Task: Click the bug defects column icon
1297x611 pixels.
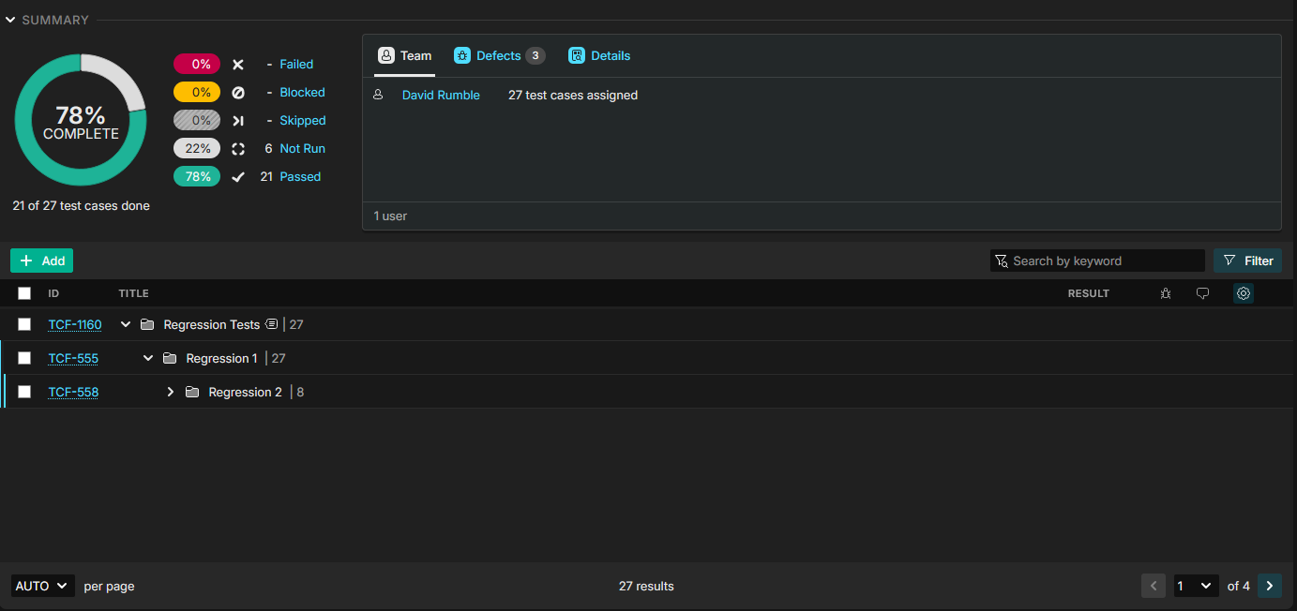Action: pos(1165,293)
